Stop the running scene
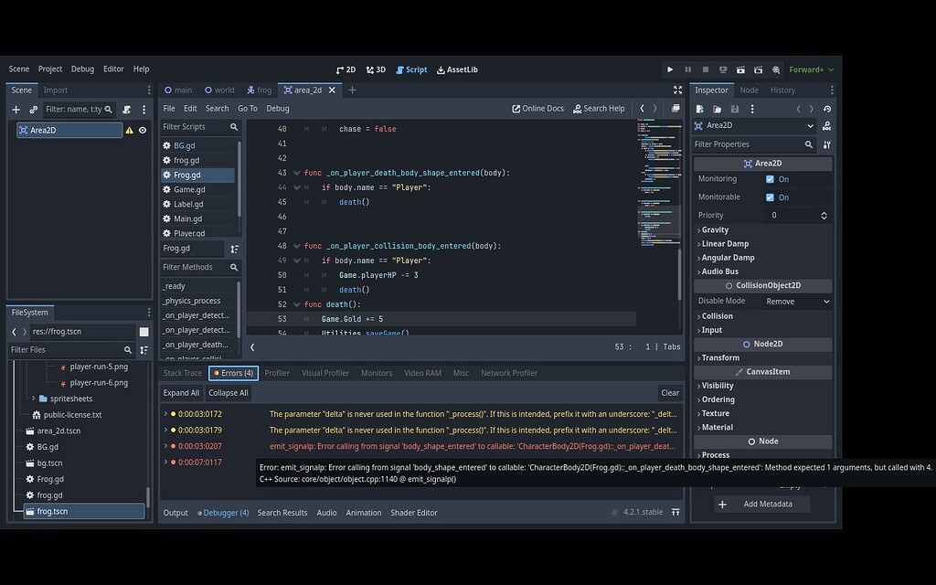Screen dimensions: 936x585 (x=706, y=69)
